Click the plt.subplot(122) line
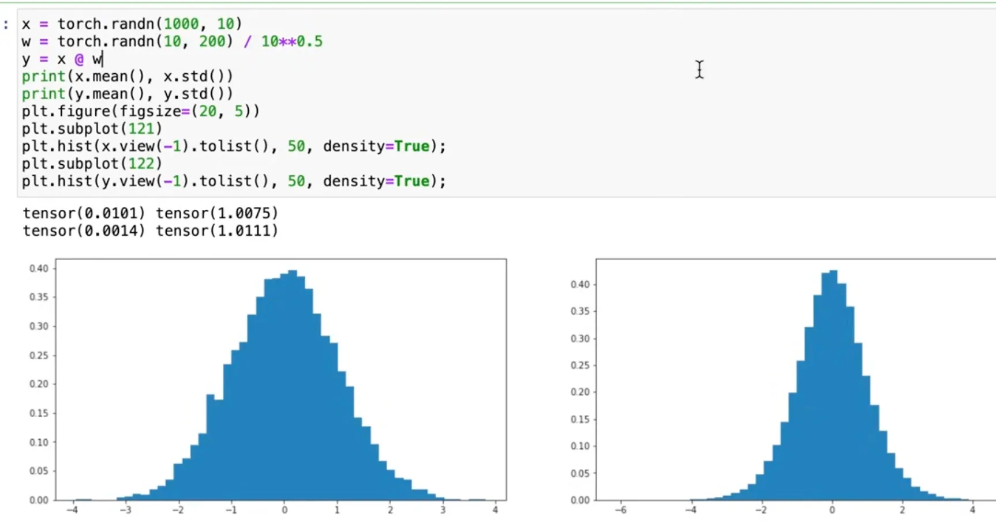Image resolution: width=996 pixels, height=521 pixels. pyautogui.click(x=91, y=164)
